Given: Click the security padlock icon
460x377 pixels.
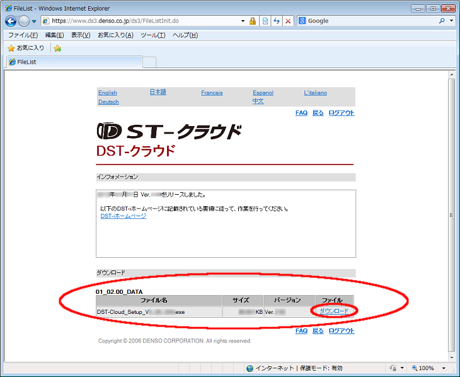Looking at the screenshot, I should tap(253, 21).
